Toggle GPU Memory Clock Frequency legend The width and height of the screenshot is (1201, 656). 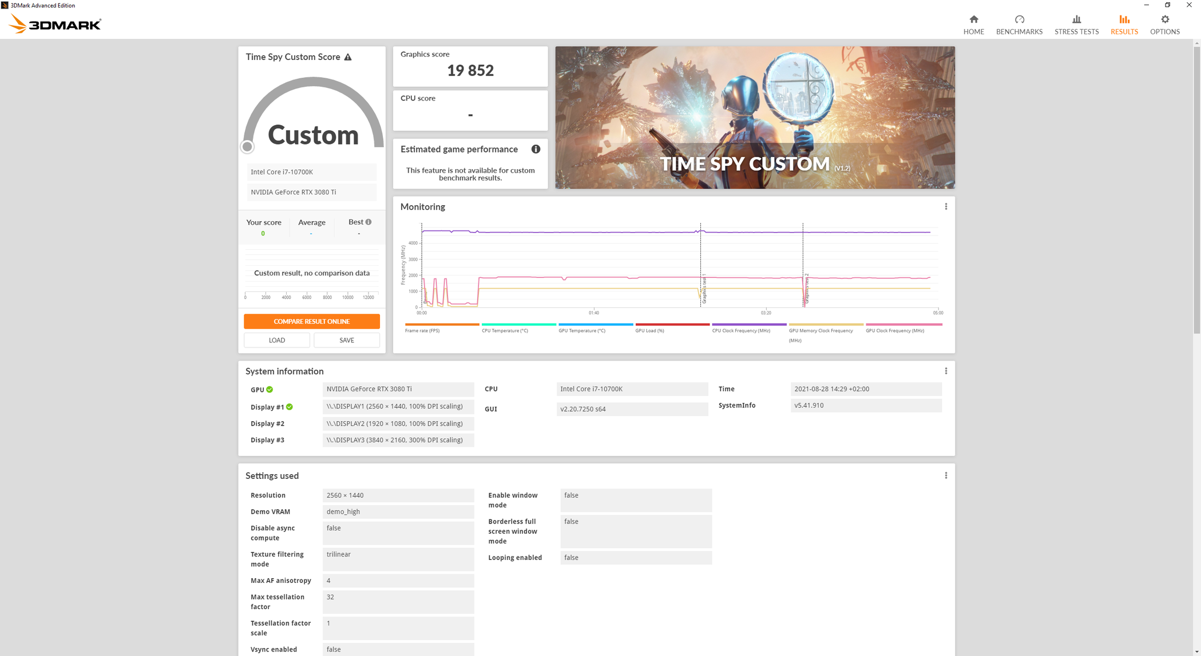coord(826,333)
